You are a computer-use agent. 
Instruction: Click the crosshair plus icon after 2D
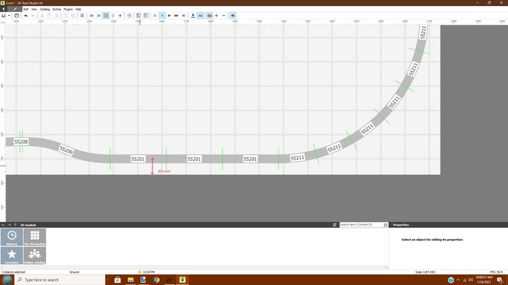point(120,16)
